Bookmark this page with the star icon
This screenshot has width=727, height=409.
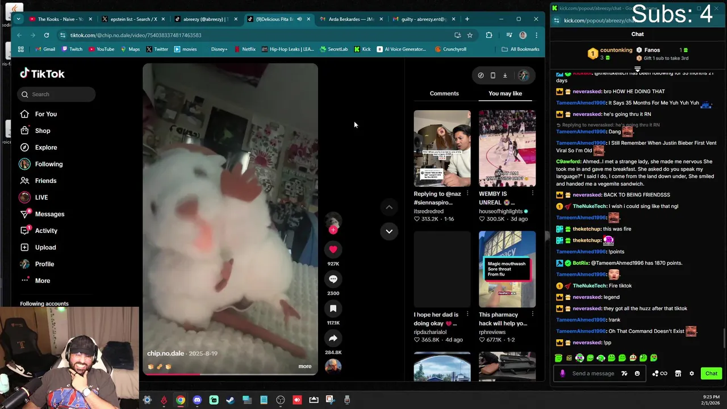point(470,35)
